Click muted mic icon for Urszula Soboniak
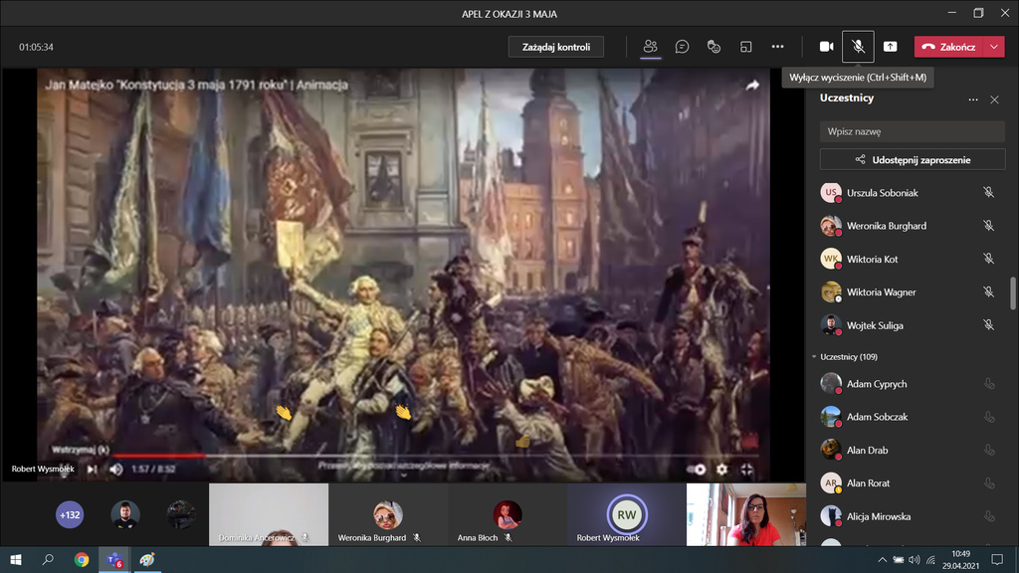 988,192
